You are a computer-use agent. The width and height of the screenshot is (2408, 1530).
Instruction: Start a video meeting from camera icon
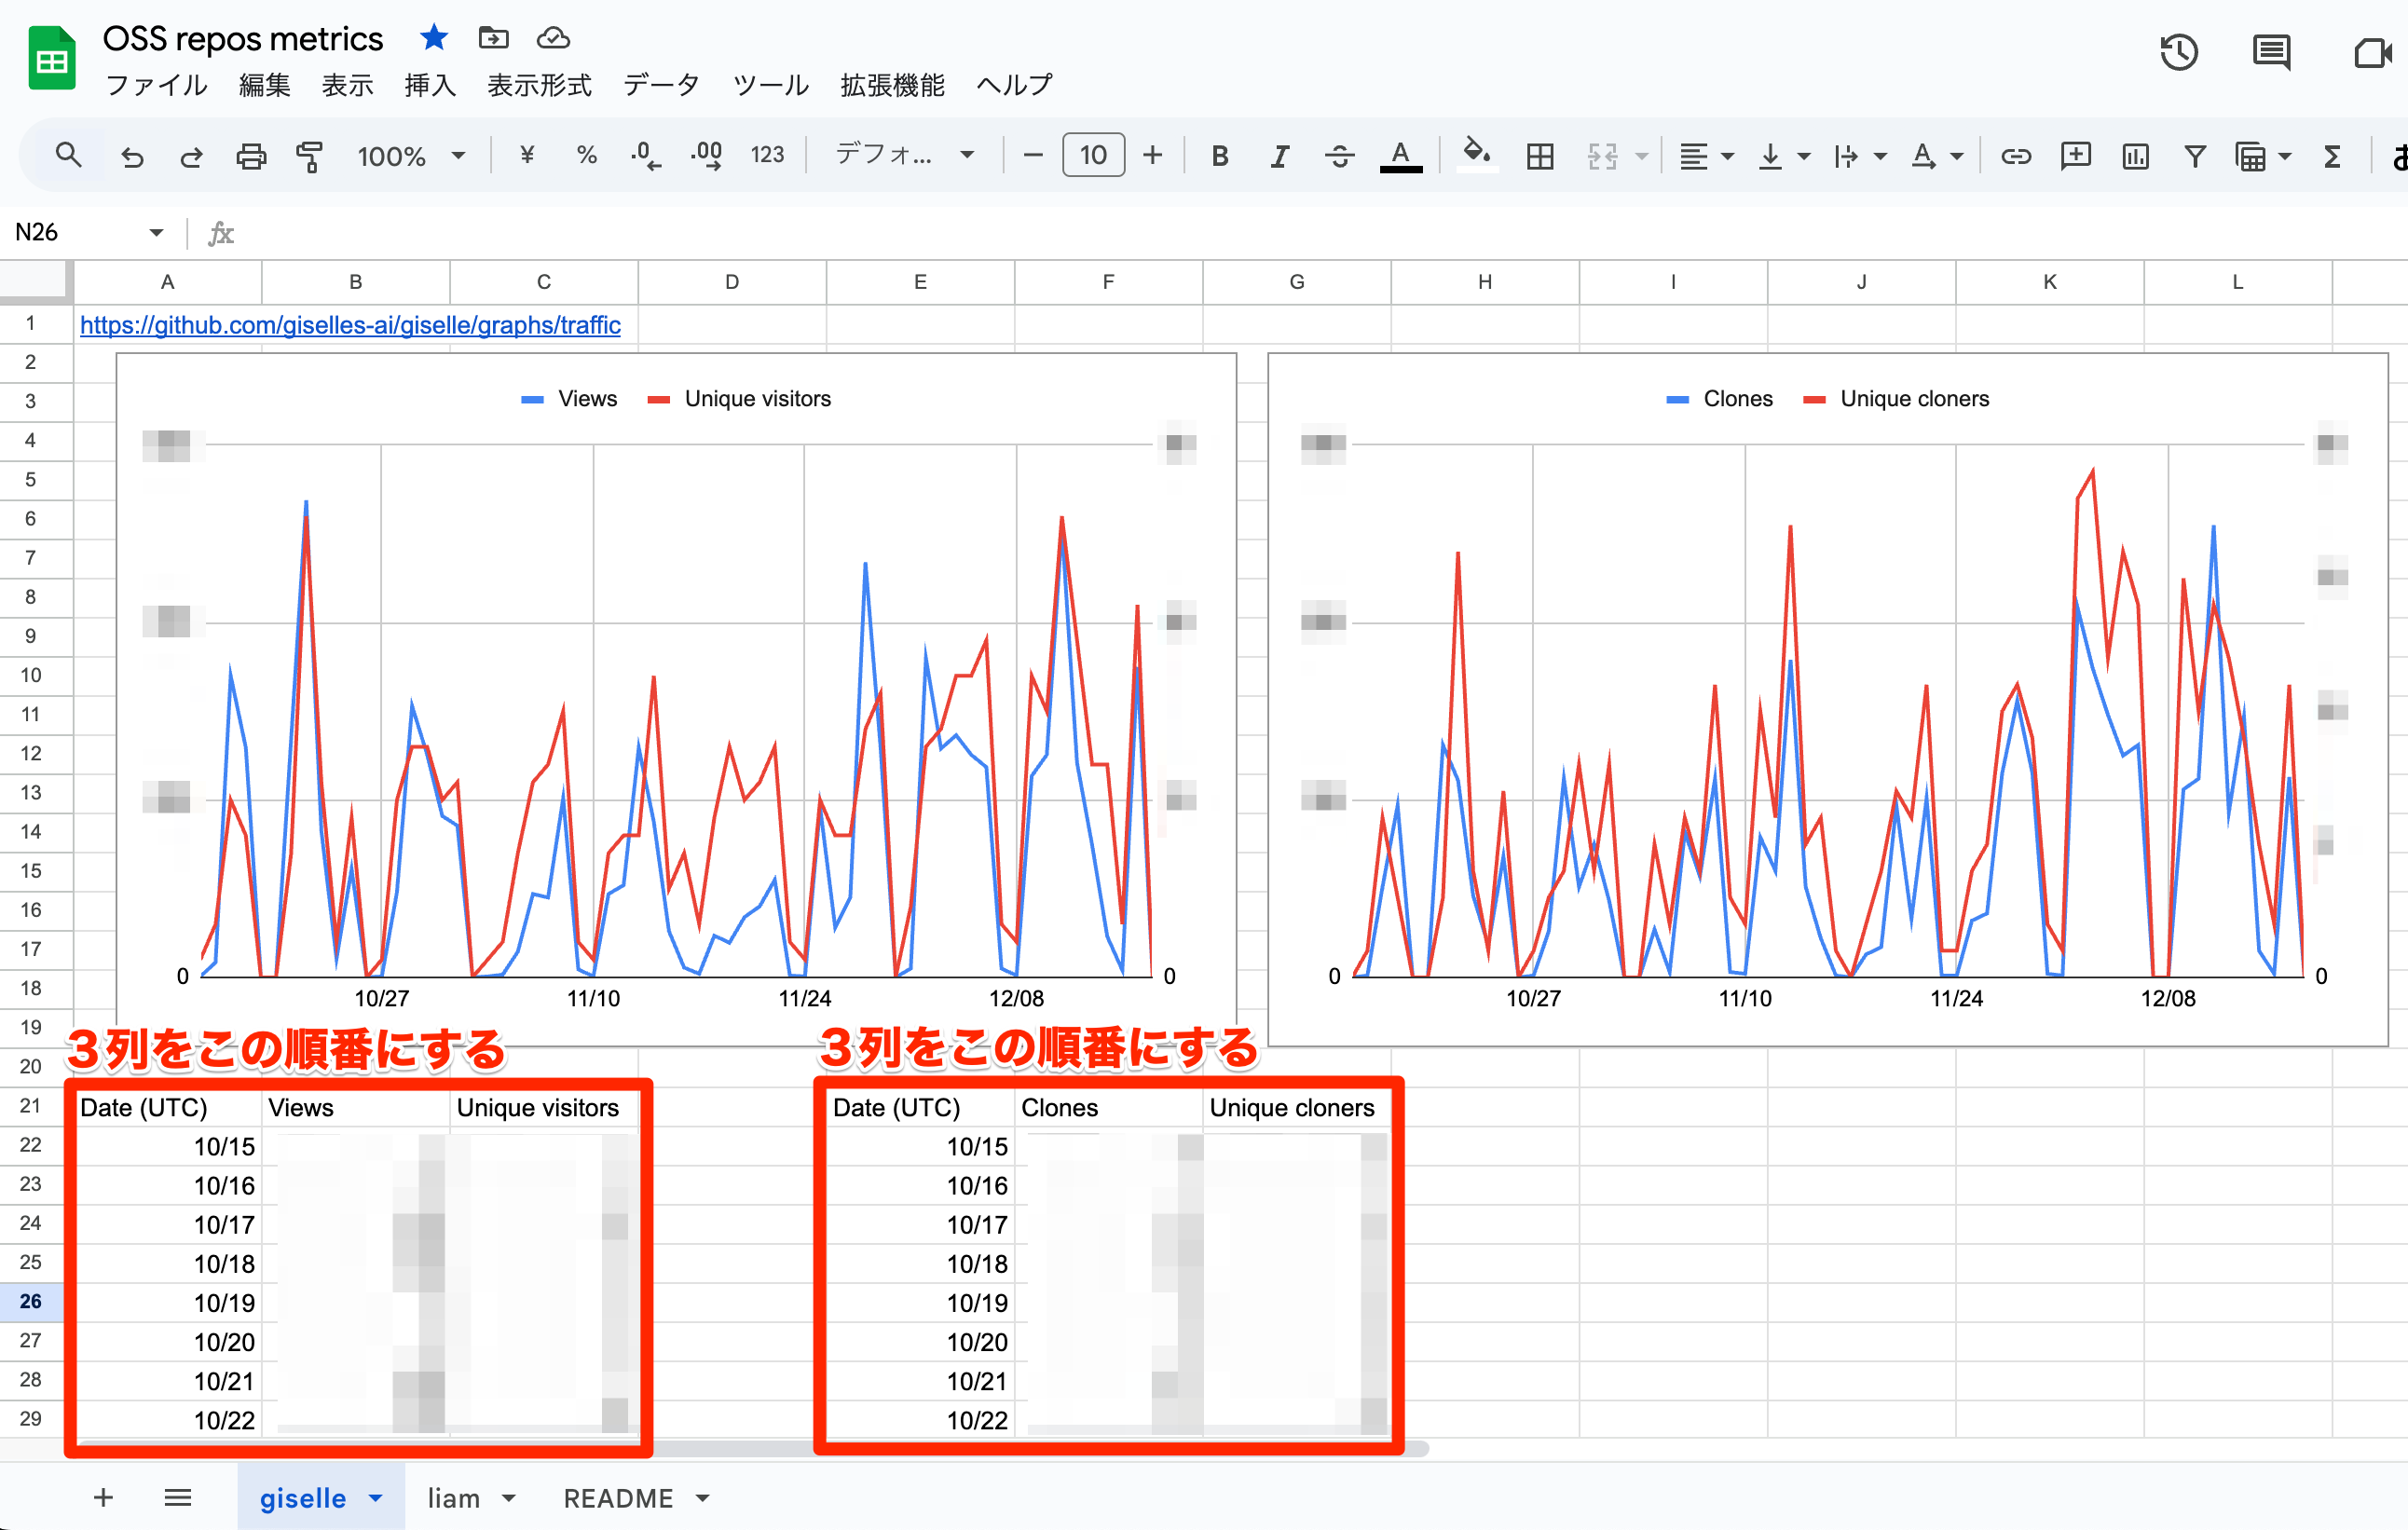pos(2374,52)
